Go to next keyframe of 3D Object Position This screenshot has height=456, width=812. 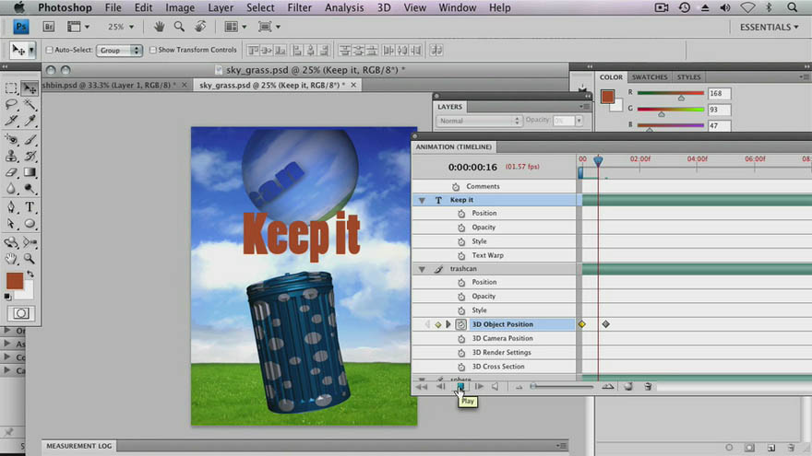448,324
